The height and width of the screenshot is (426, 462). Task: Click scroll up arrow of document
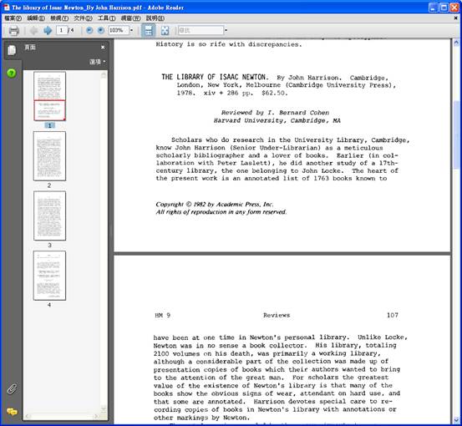click(456, 43)
